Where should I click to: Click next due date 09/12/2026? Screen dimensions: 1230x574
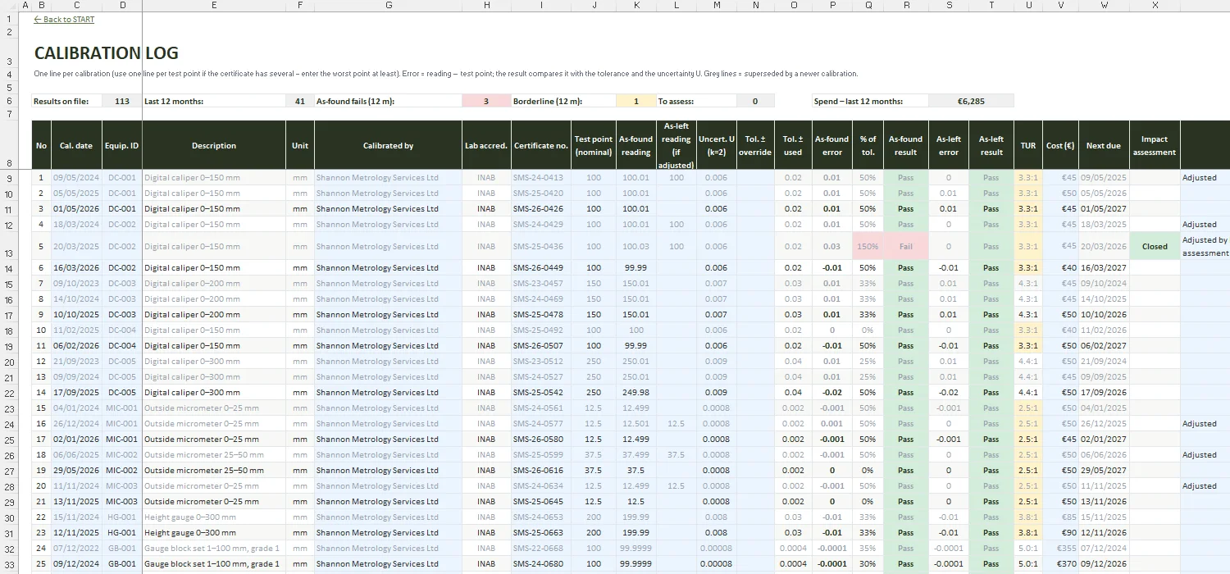(1104, 563)
